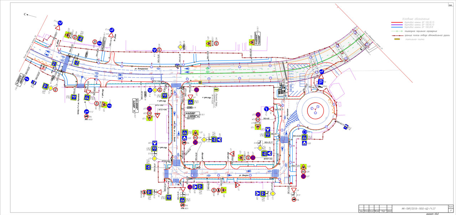Click the corner stamp 044
Viewport: 456px width, 215px height.
pos(450,5)
